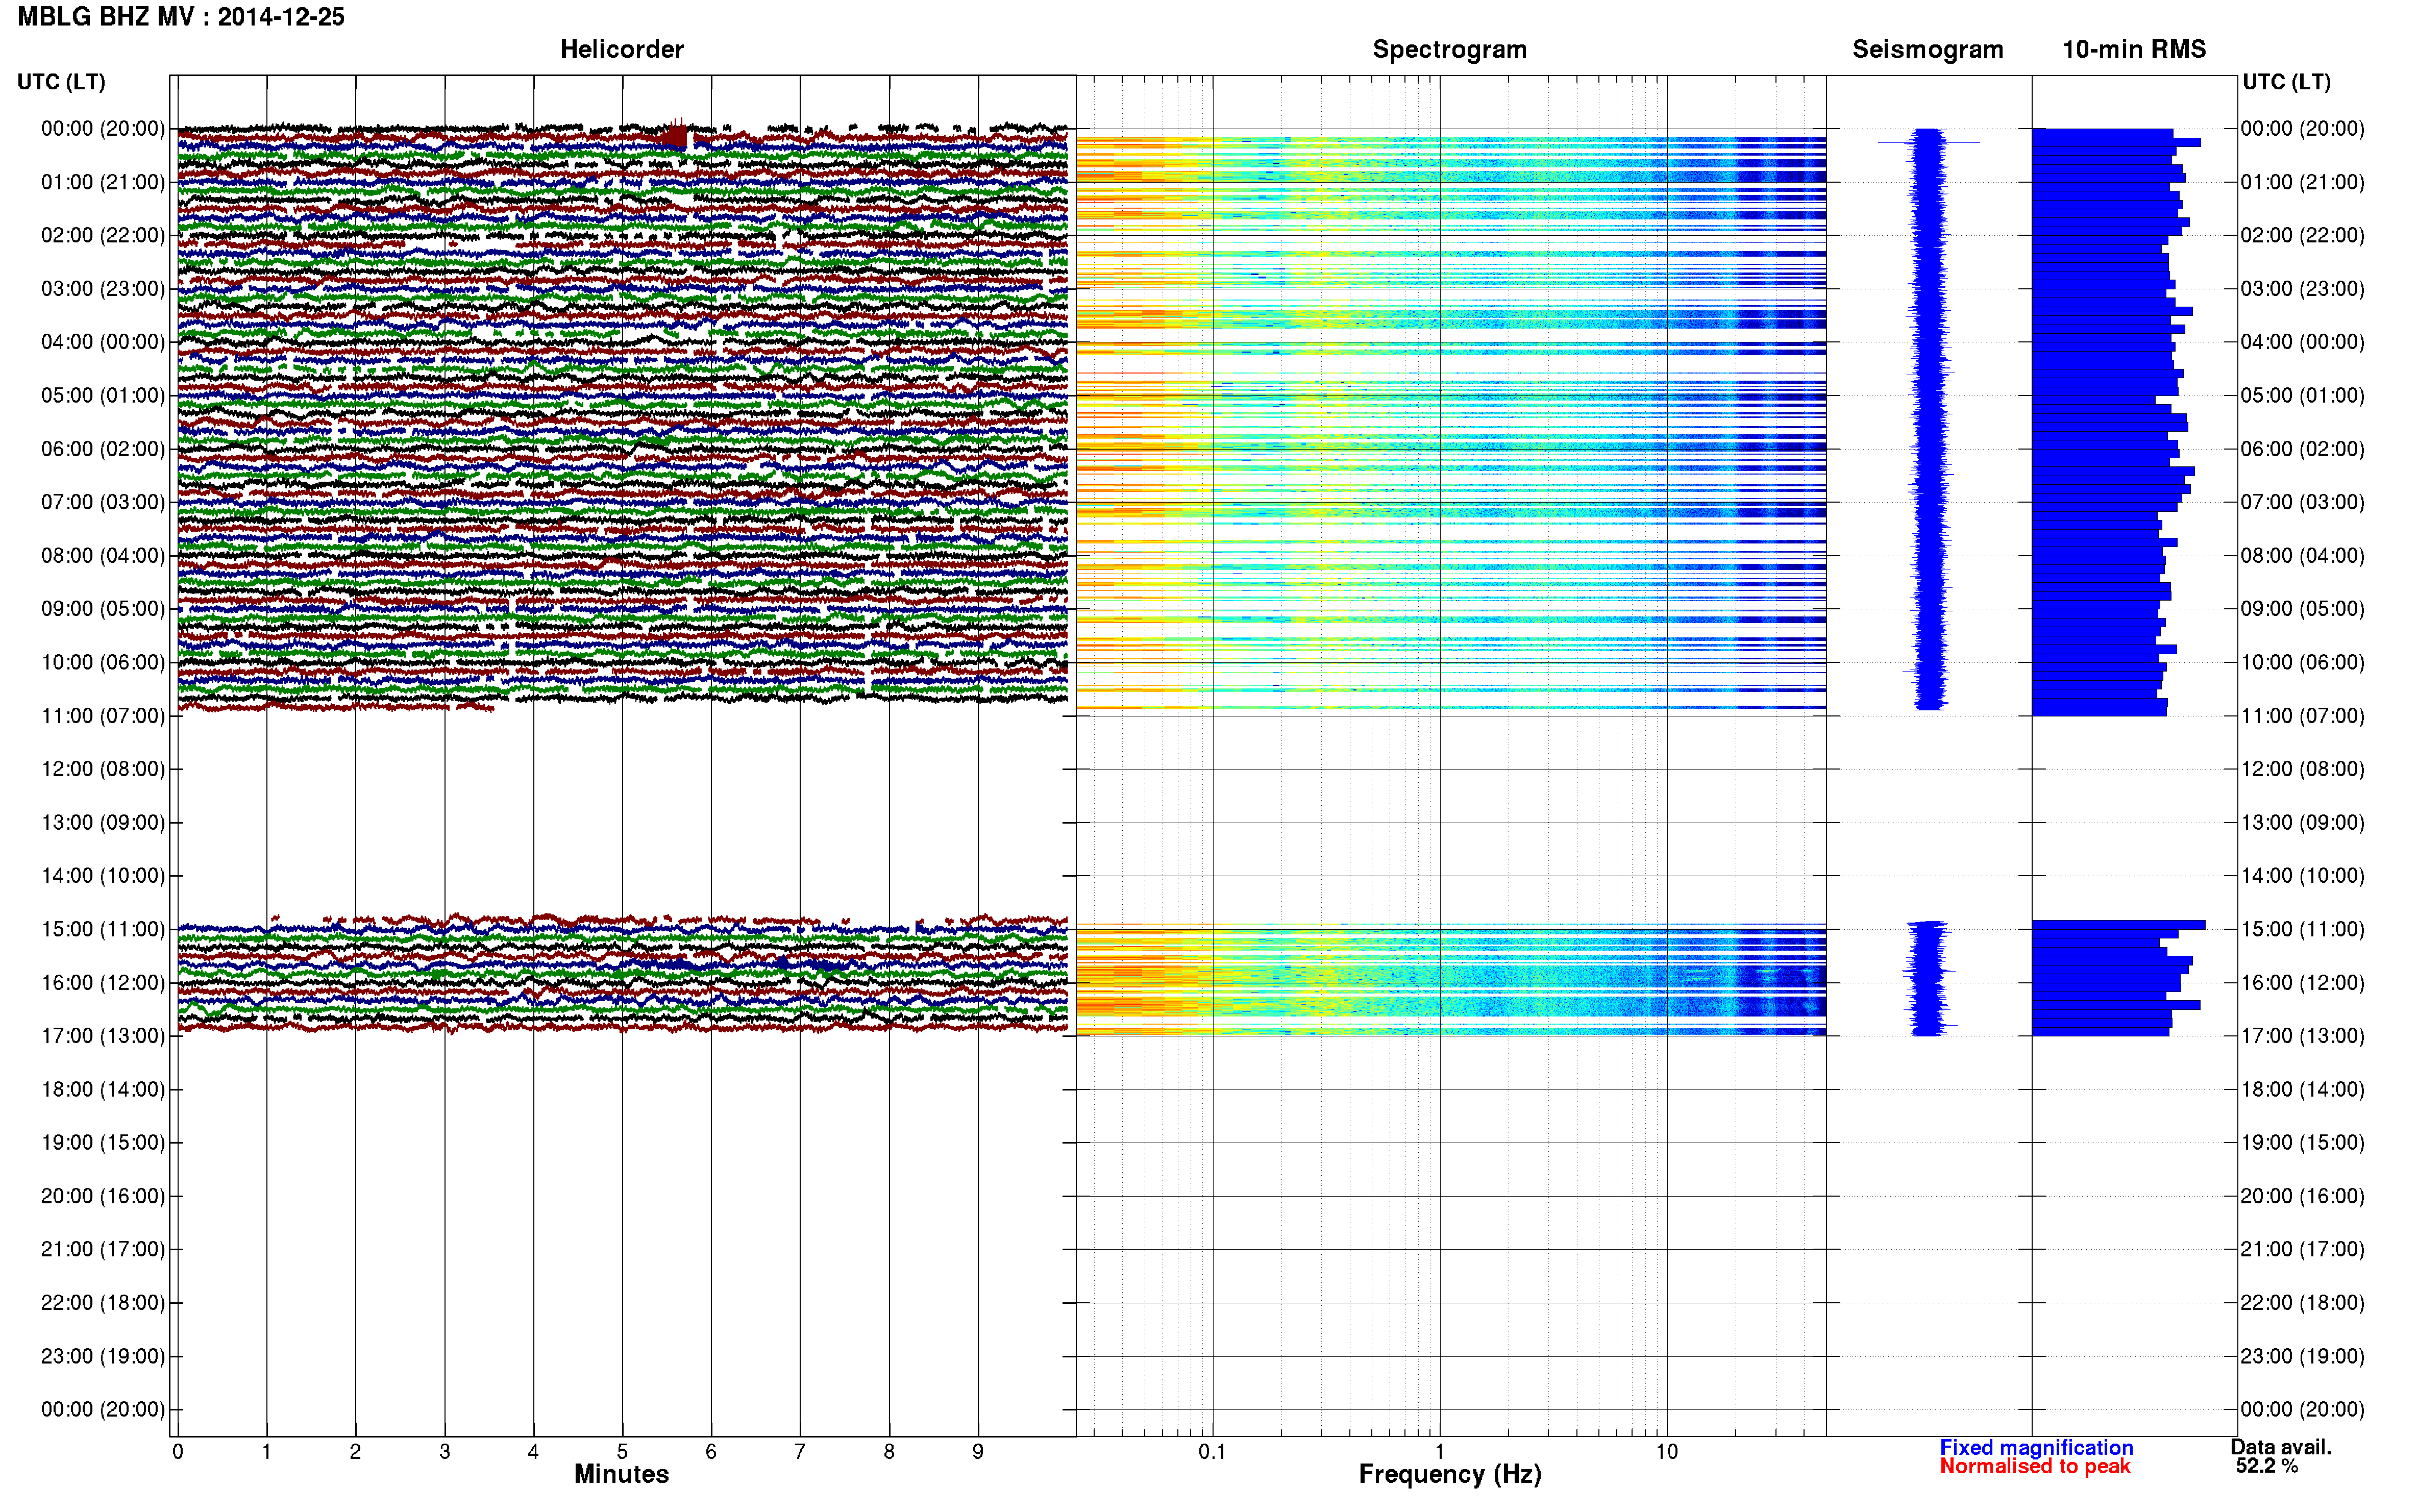Click the right '11:00 (07:00)' time label

pyautogui.click(x=2302, y=716)
